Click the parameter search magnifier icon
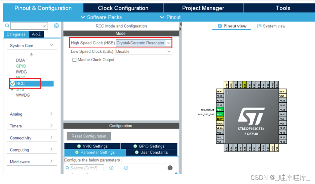Viewport: 315px width, 184px height. coord(67,168)
